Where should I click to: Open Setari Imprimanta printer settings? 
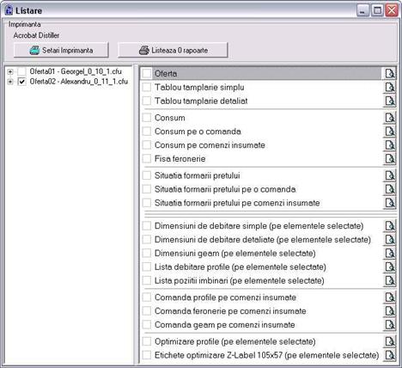pos(61,50)
